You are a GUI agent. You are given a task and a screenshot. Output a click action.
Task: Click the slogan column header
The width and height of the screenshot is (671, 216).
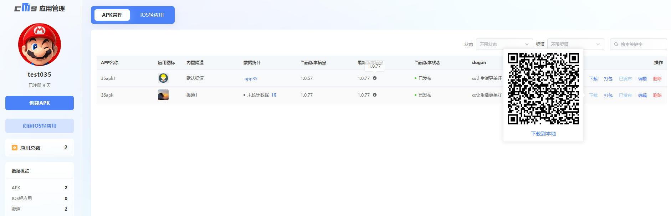479,62
